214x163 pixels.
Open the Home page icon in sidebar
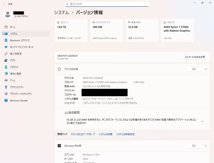(6, 27)
